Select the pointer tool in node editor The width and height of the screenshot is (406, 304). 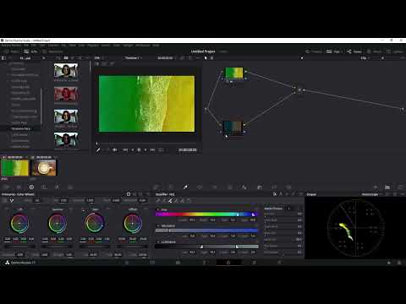pos(206,58)
